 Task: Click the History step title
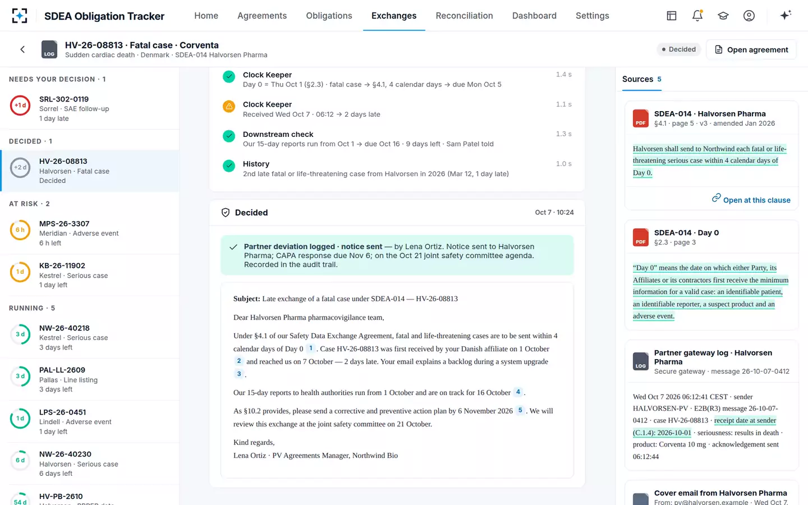(x=256, y=164)
